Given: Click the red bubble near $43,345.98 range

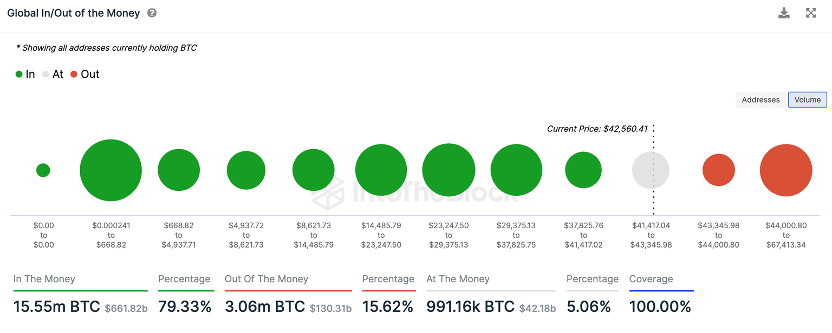Looking at the screenshot, I should tap(719, 170).
